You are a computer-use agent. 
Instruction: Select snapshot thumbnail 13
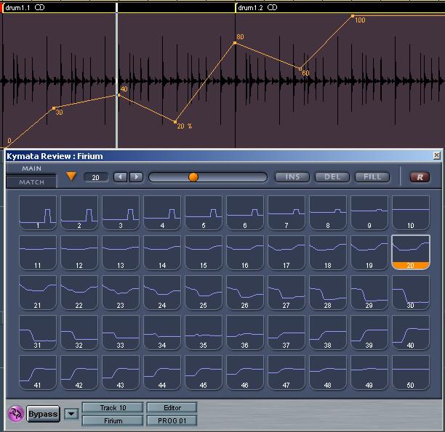pos(121,252)
